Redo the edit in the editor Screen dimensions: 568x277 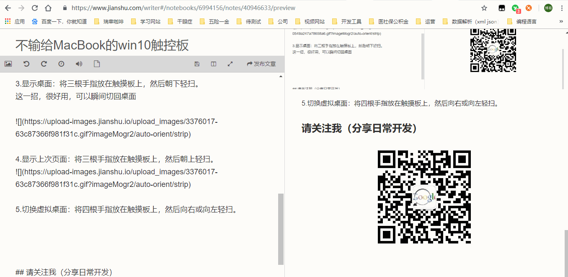44,64
